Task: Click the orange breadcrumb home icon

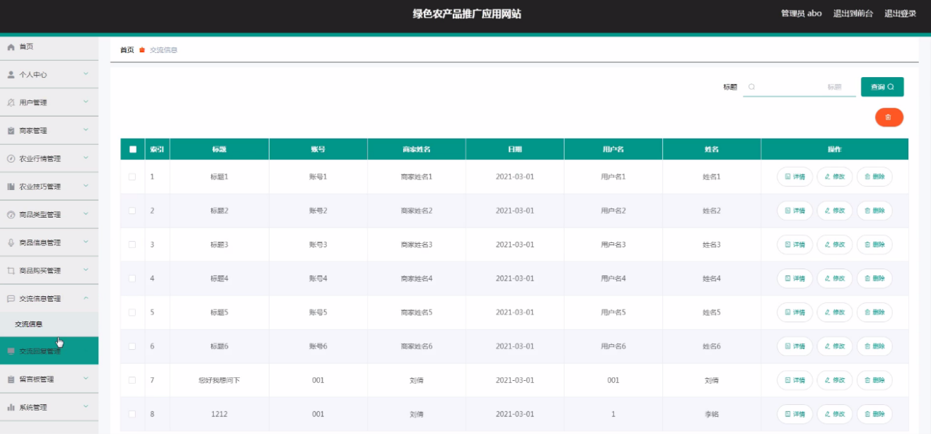Action: point(142,50)
